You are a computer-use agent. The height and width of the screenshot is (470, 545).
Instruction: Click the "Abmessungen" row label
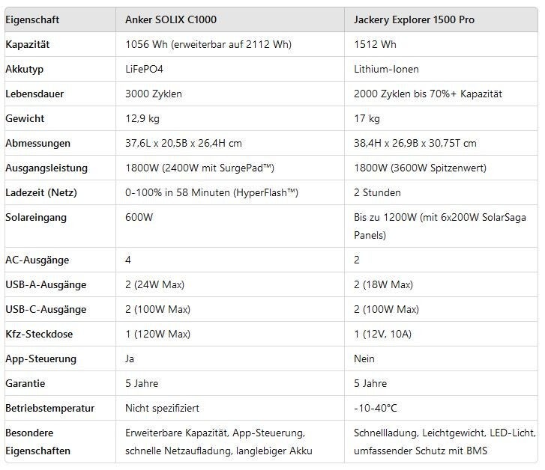click(x=37, y=143)
